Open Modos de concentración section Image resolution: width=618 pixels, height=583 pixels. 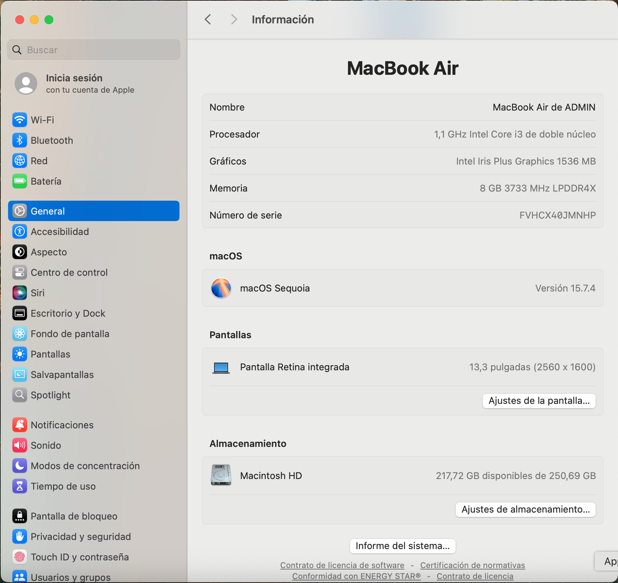(85, 466)
